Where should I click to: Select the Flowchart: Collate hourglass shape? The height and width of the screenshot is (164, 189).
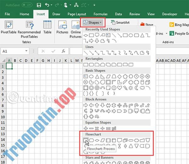tap(119, 146)
